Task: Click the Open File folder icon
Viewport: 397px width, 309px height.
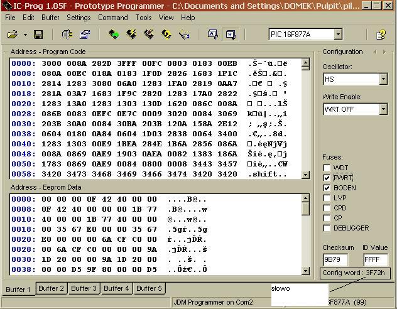Action: 12,35
